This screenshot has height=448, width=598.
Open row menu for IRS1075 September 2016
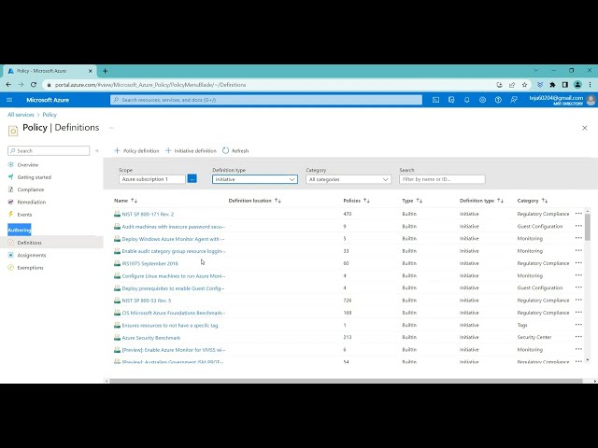(578, 263)
